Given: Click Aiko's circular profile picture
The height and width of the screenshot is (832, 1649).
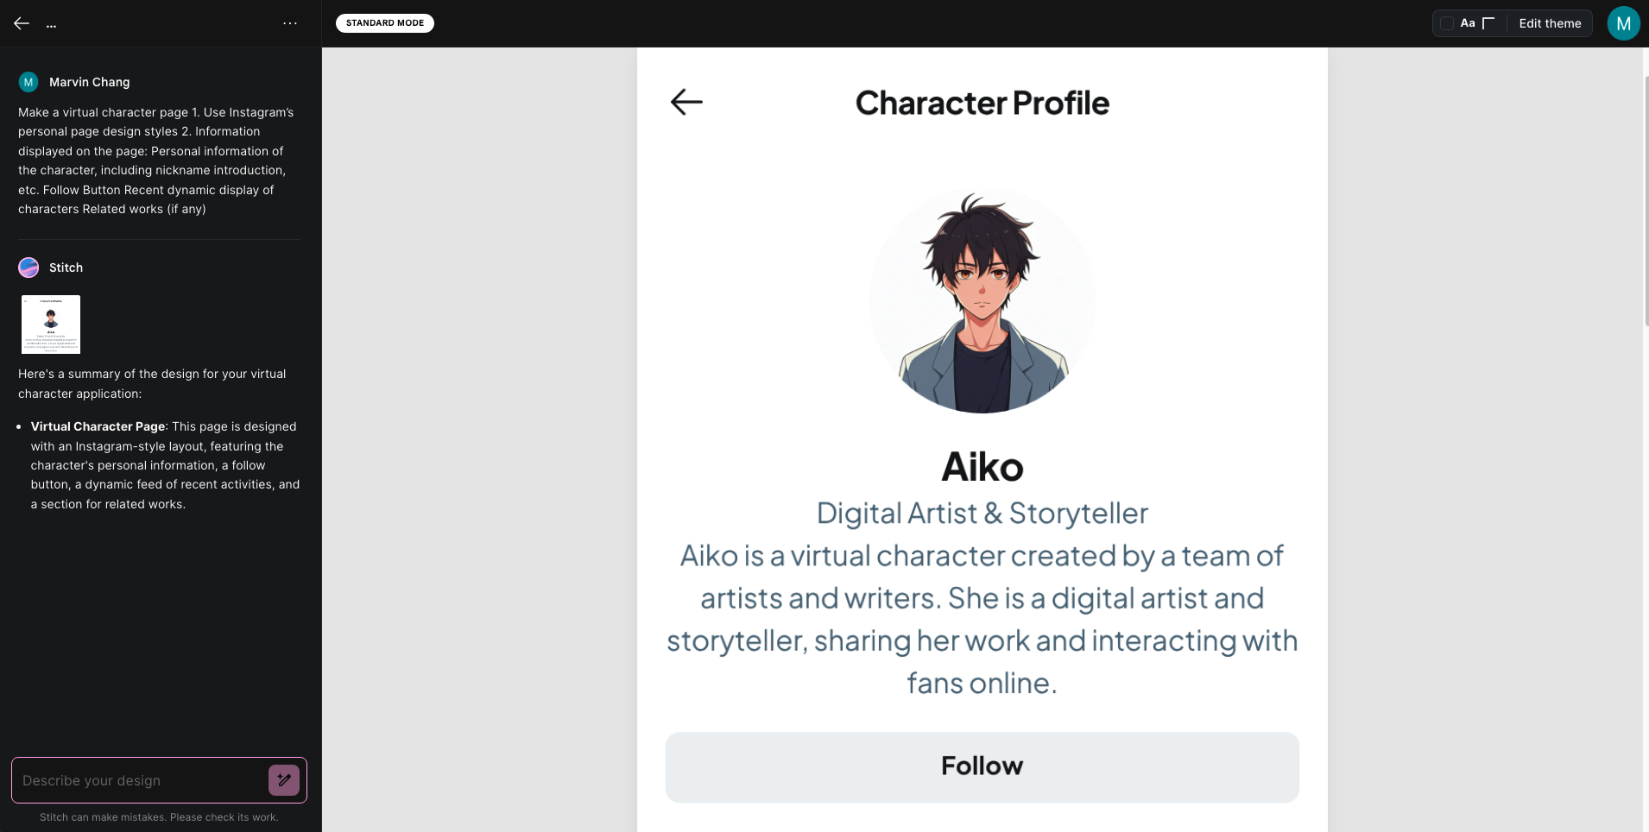Looking at the screenshot, I should (x=982, y=300).
